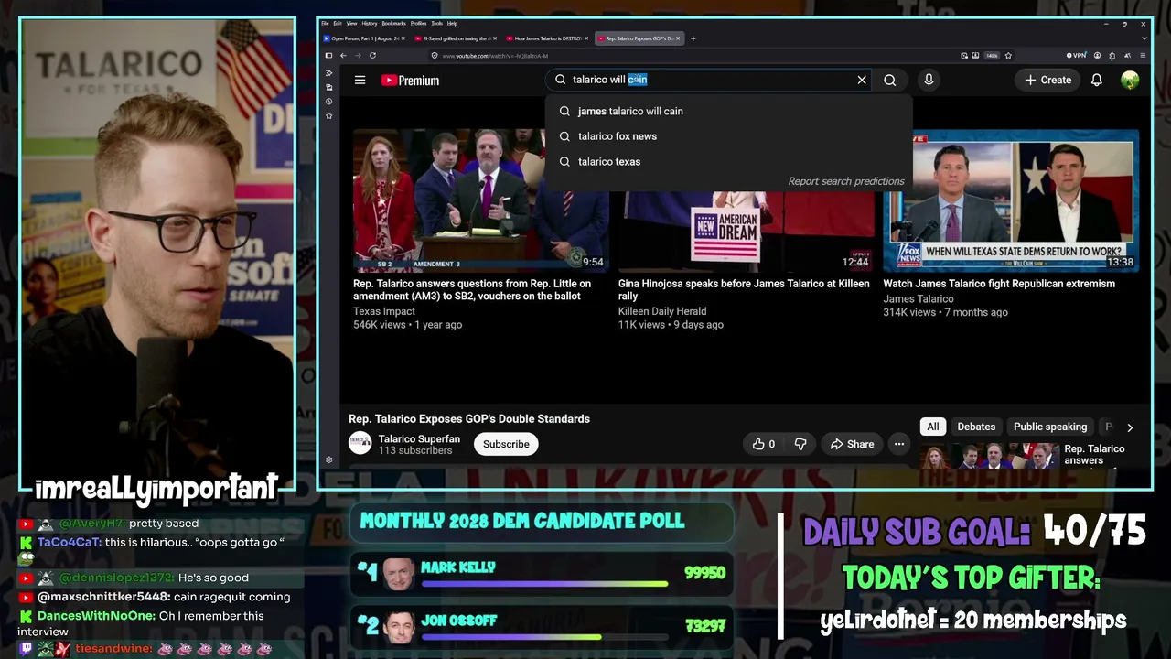Select the 'Debates' filter chip
Image resolution: width=1171 pixels, height=659 pixels.
click(x=976, y=427)
